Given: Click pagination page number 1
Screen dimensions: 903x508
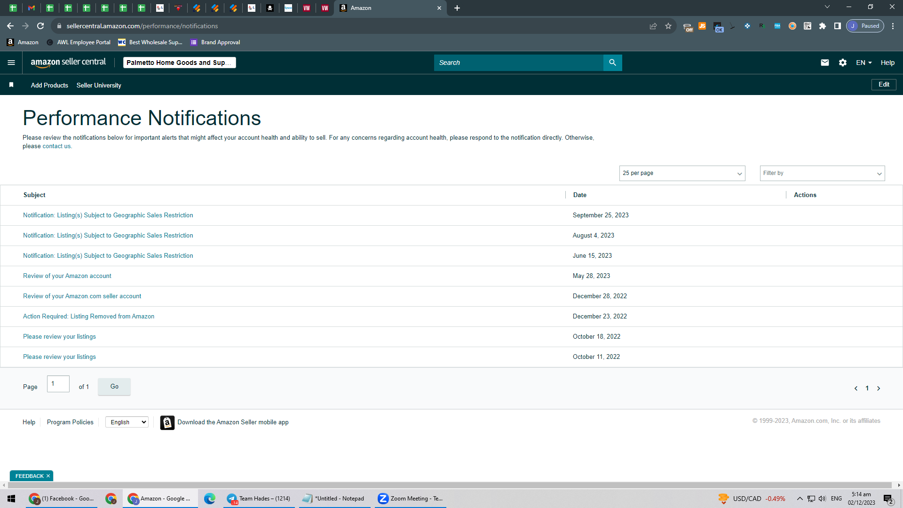Looking at the screenshot, I should point(867,389).
